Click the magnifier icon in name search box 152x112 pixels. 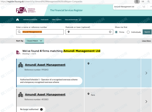pos(19,32)
